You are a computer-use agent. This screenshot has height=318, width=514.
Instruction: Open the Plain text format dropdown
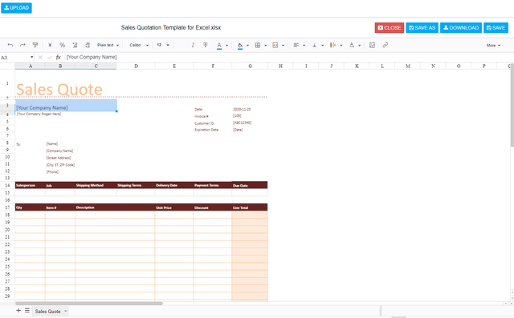[108, 45]
